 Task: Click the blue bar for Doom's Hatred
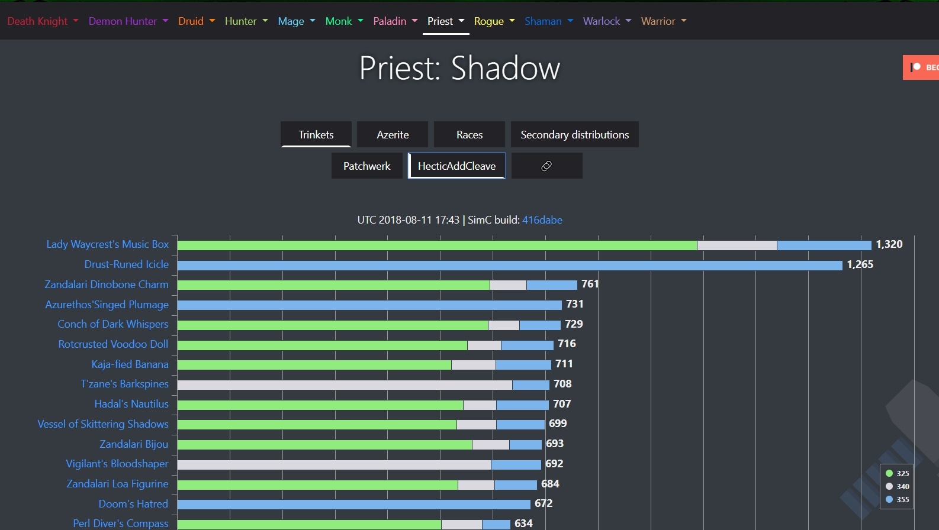[x=354, y=504]
